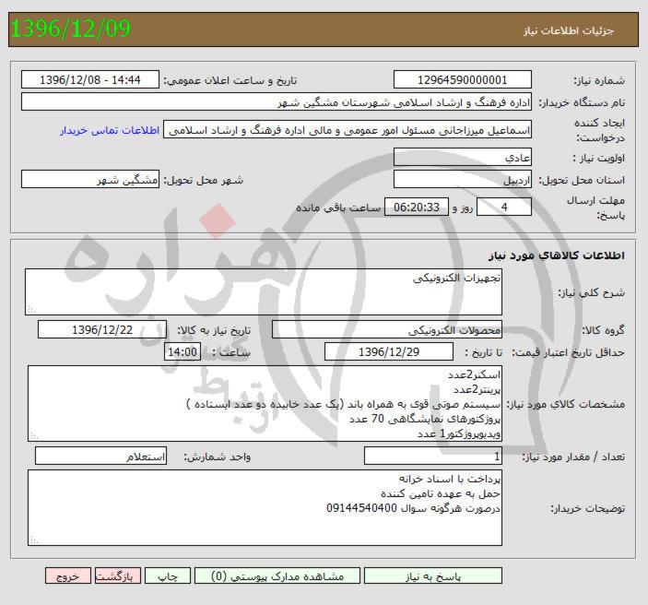Click the پاسخ به نیاز button
The height and width of the screenshot is (605, 648).
[433, 576]
